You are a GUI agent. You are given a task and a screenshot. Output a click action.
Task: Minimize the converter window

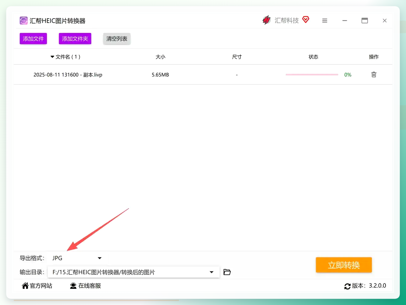(345, 20)
